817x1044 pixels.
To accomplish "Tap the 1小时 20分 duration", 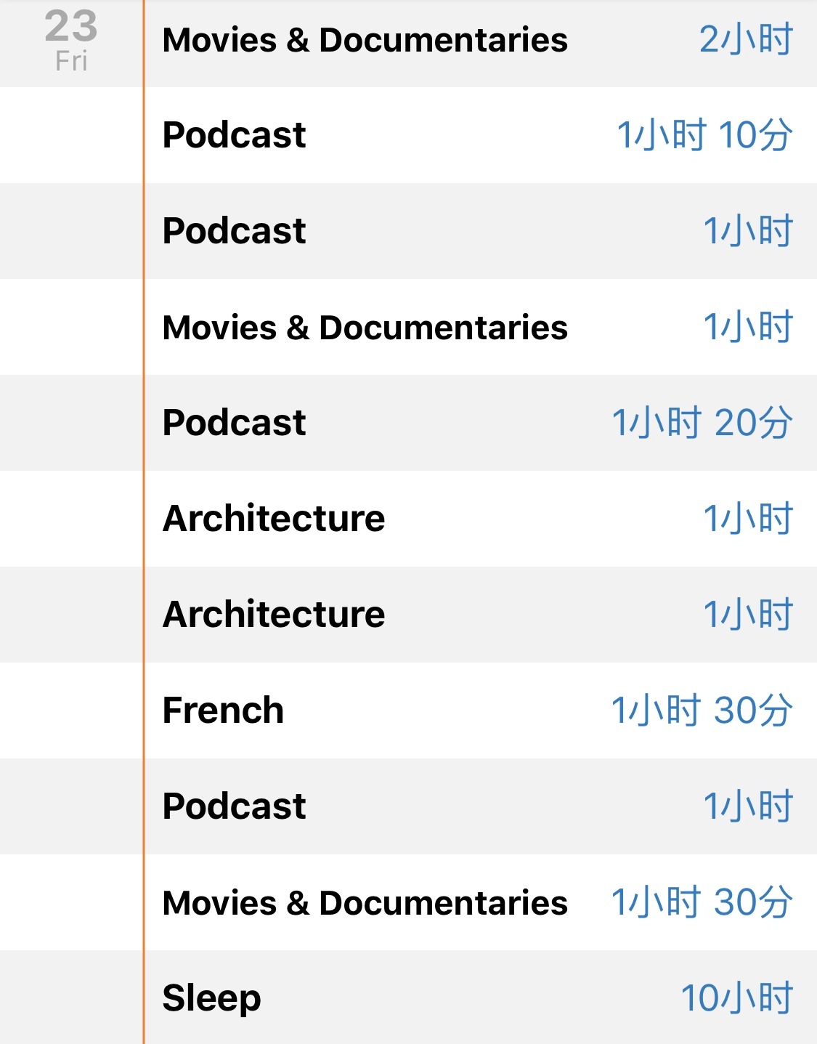I will (702, 423).
